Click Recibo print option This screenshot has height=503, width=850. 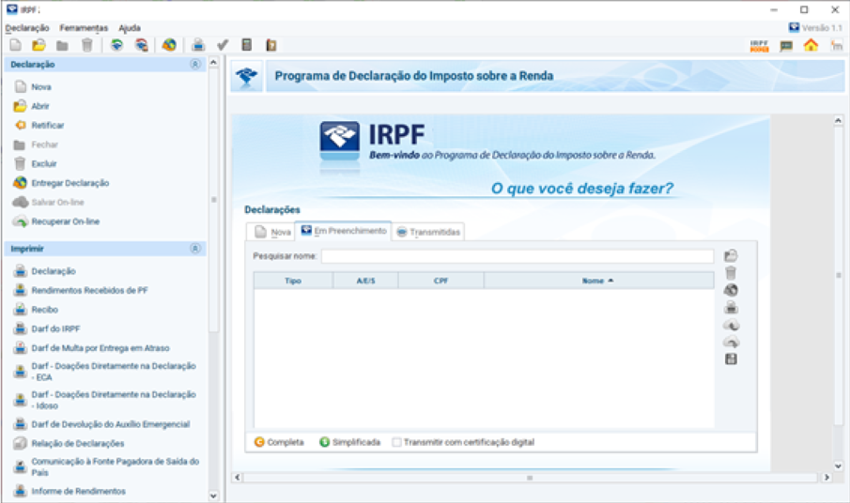tap(44, 310)
